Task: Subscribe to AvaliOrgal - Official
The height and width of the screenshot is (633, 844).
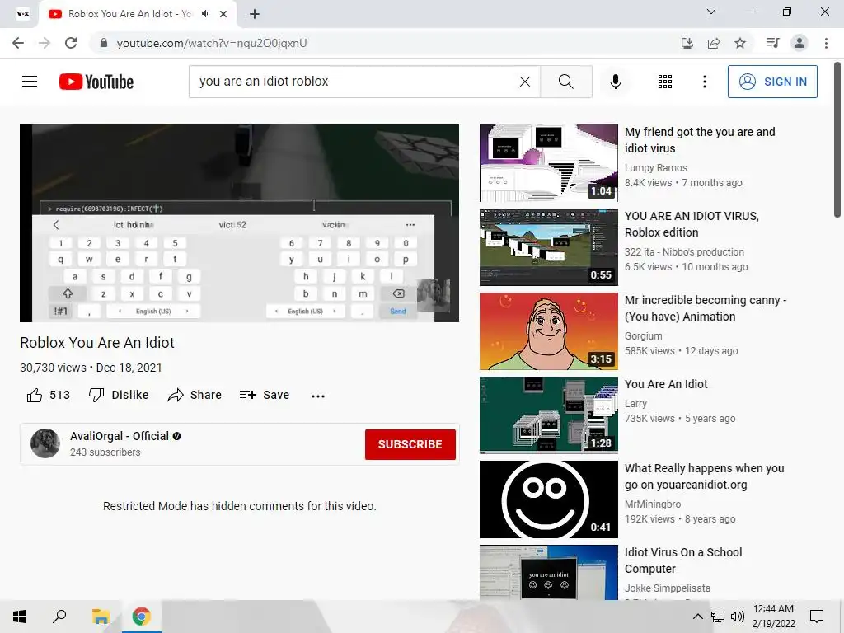Action: click(410, 444)
